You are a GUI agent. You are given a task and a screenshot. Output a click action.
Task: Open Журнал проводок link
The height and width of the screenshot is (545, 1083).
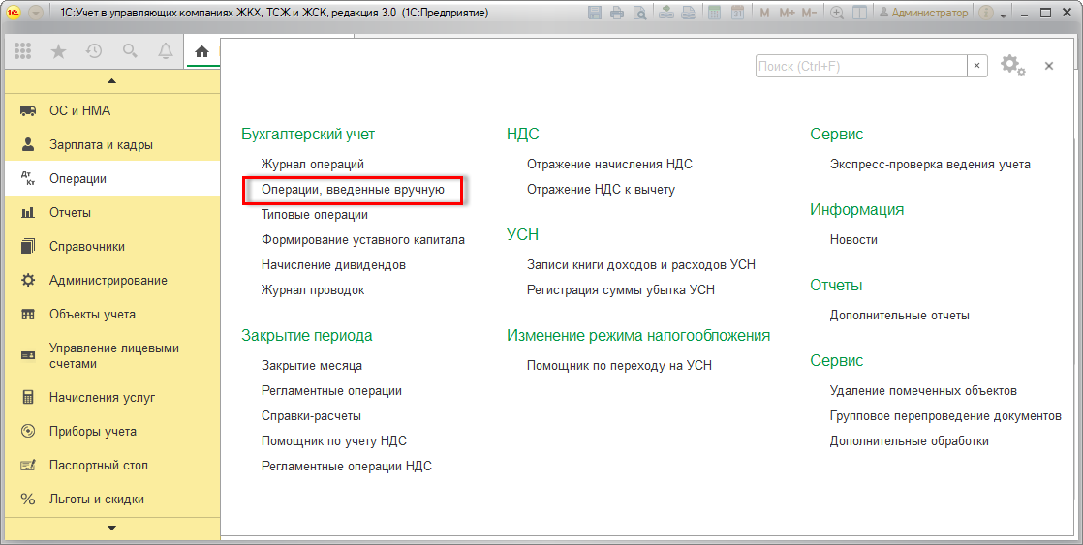coord(313,289)
